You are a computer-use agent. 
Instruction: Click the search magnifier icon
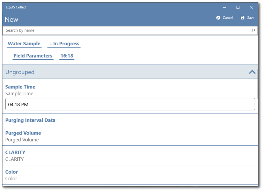(x=253, y=30)
